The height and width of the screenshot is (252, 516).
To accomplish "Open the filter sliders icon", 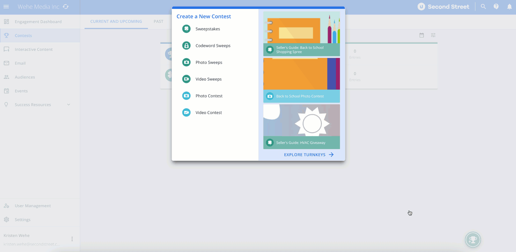I will (x=433, y=35).
